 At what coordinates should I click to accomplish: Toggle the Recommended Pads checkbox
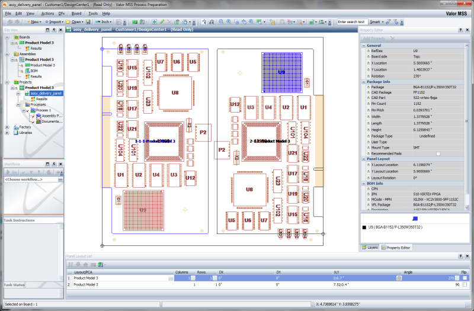tap(438, 153)
